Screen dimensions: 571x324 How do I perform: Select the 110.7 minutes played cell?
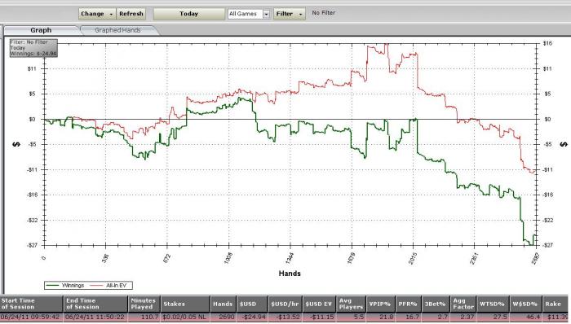144,317
